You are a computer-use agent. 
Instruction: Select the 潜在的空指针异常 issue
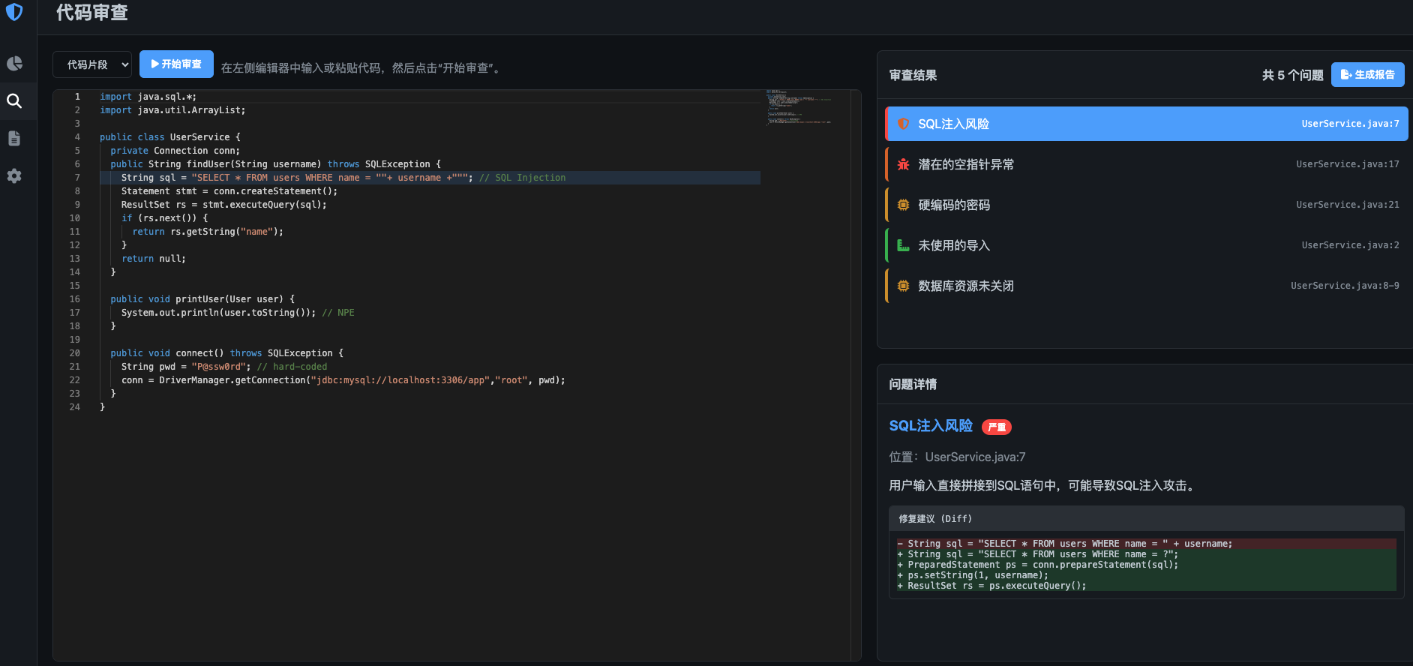[1146, 164]
